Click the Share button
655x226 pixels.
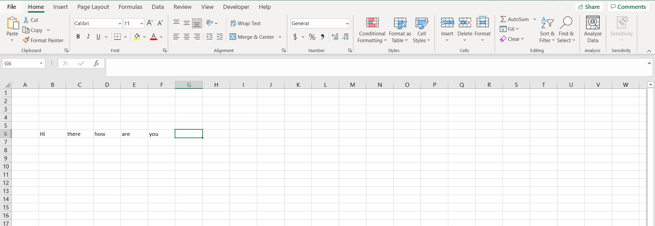[x=589, y=7]
